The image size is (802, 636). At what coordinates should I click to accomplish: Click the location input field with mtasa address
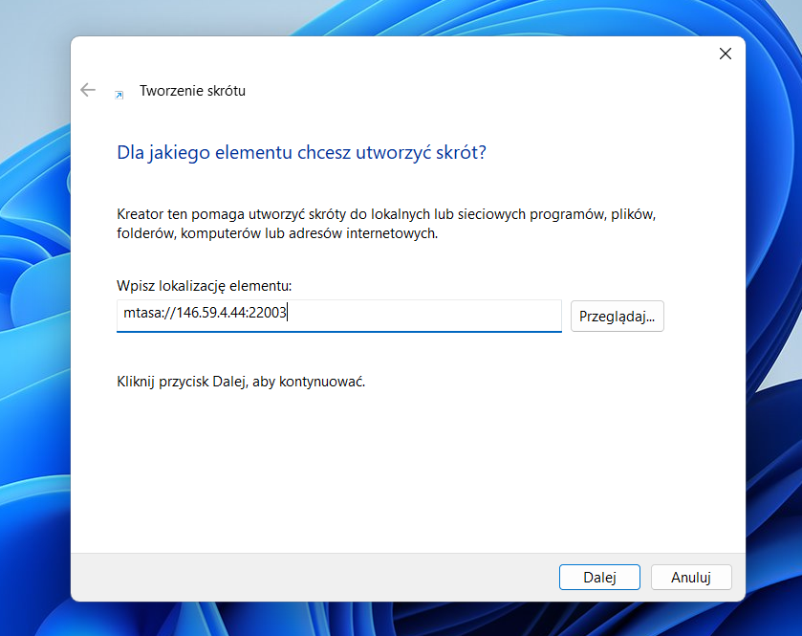click(x=339, y=316)
